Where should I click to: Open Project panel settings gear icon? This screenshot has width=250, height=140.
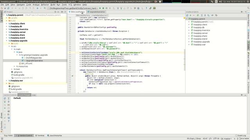(x=62, y=12)
